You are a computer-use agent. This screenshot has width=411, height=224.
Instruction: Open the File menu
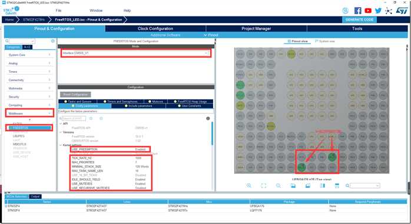point(58,11)
